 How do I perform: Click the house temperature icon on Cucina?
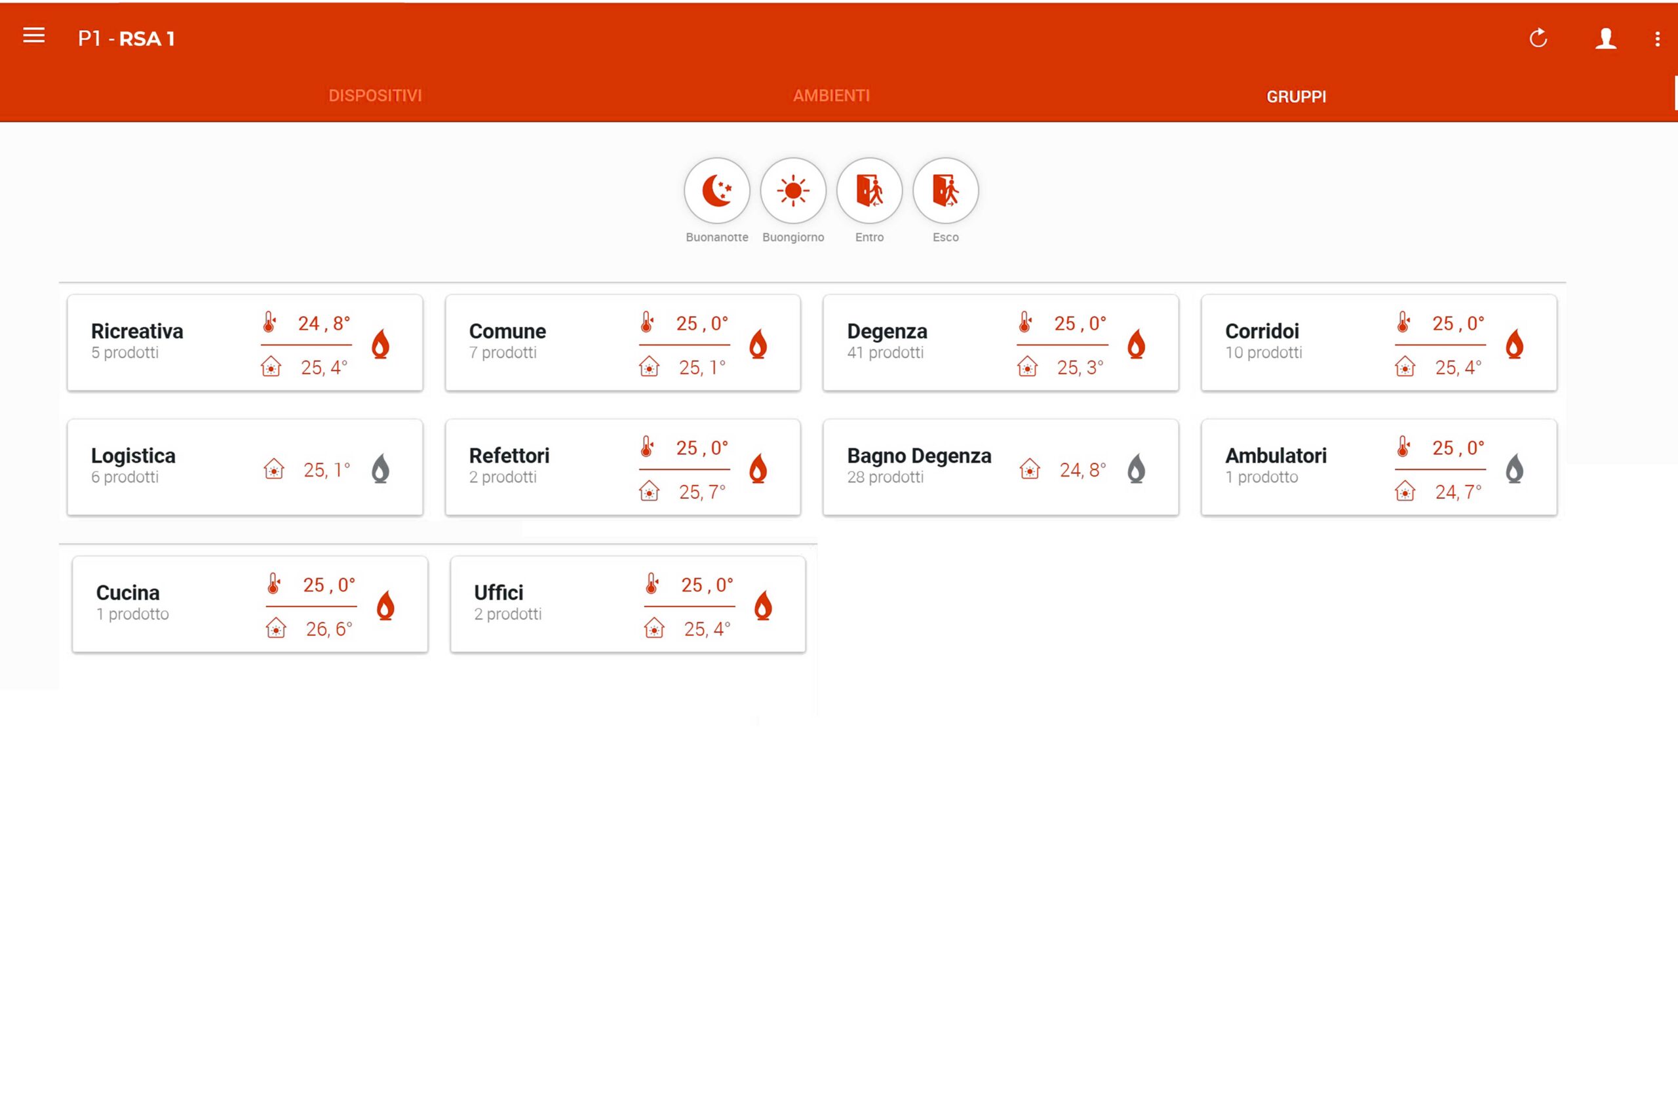tap(276, 627)
